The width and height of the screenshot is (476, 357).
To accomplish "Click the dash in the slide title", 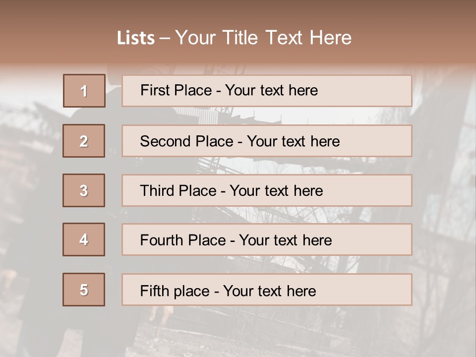I will coord(165,38).
